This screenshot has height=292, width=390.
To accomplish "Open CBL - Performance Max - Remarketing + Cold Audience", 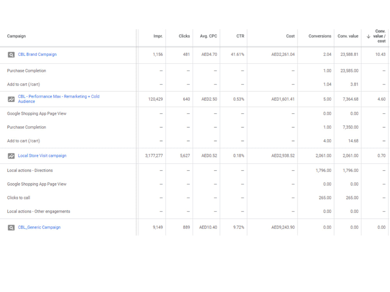I will tap(59, 99).
